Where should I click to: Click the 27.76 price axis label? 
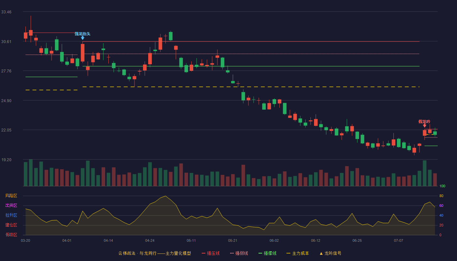[6, 71]
